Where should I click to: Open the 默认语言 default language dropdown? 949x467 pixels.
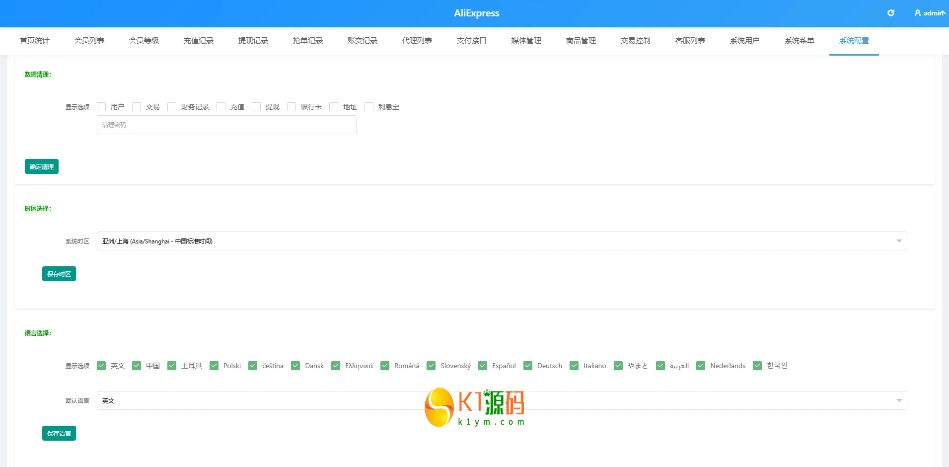(502, 400)
